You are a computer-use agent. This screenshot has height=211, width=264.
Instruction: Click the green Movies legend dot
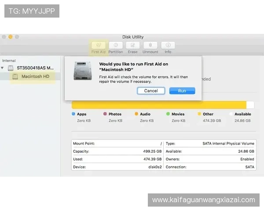168,114
